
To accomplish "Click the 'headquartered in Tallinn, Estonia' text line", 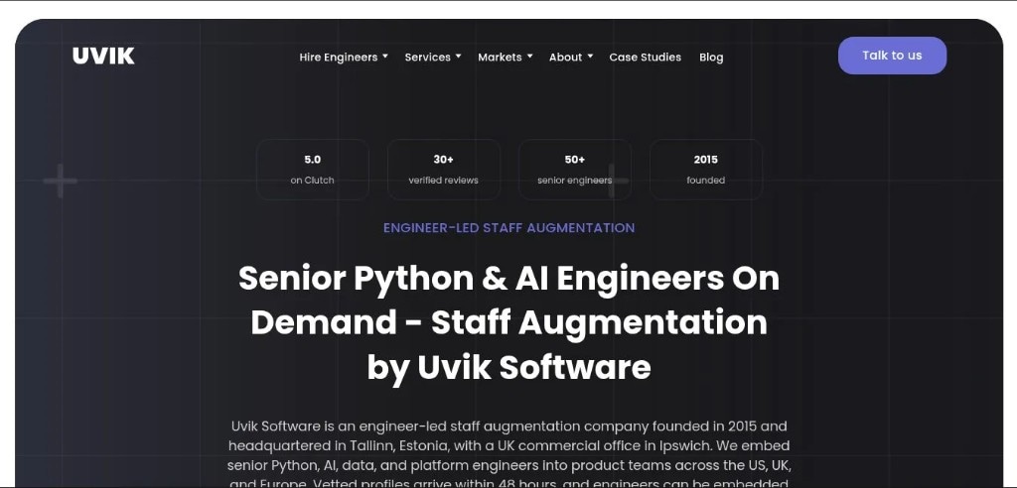I will pyautogui.click(x=508, y=446).
